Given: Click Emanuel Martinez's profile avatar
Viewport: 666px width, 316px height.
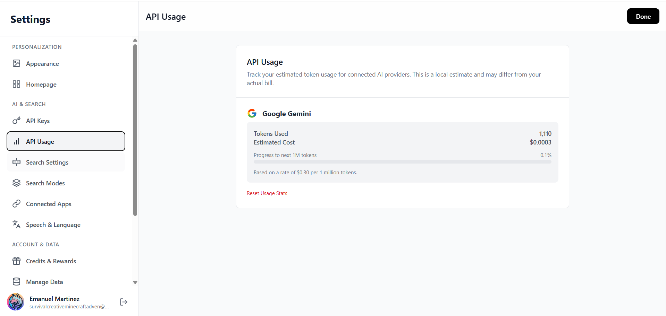Looking at the screenshot, I should [16, 302].
